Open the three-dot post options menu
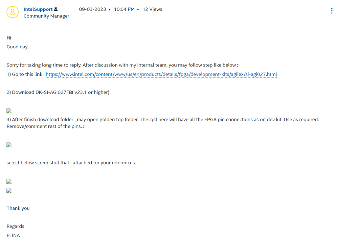The height and width of the screenshot is (239, 338). (x=331, y=11)
